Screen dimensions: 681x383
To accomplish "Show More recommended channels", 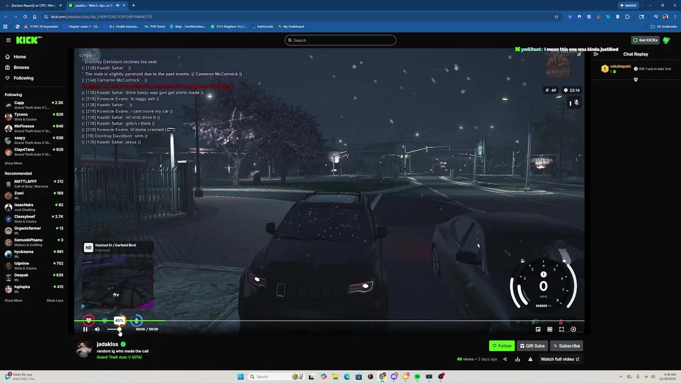I will click(x=13, y=301).
